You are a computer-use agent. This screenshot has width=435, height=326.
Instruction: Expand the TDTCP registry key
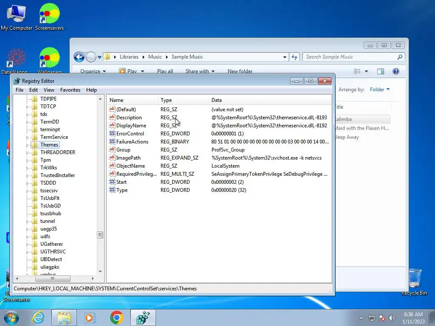pos(27,107)
